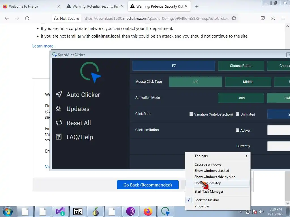Click the Choose Button option
Image resolution: width=290 pixels, height=217 pixels.
coord(241,66)
